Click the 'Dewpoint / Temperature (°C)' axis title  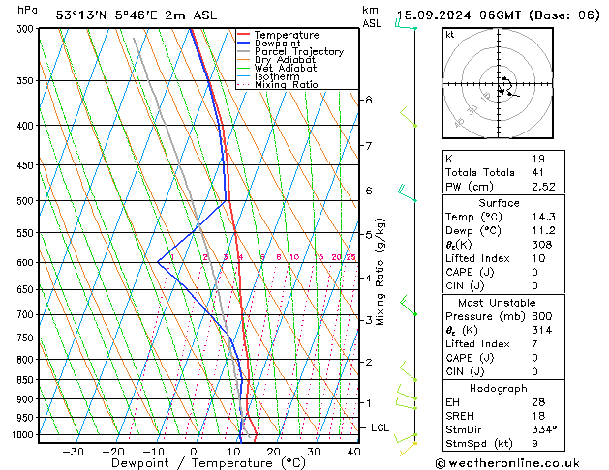[x=208, y=463]
